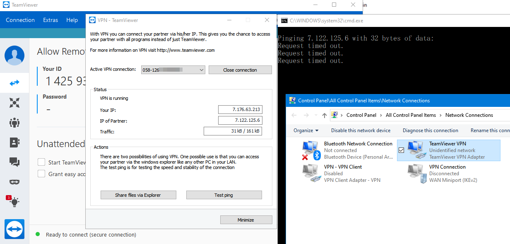This screenshot has width=510, height=244.
Task: Click the IP of Partner field
Action: tap(240, 121)
